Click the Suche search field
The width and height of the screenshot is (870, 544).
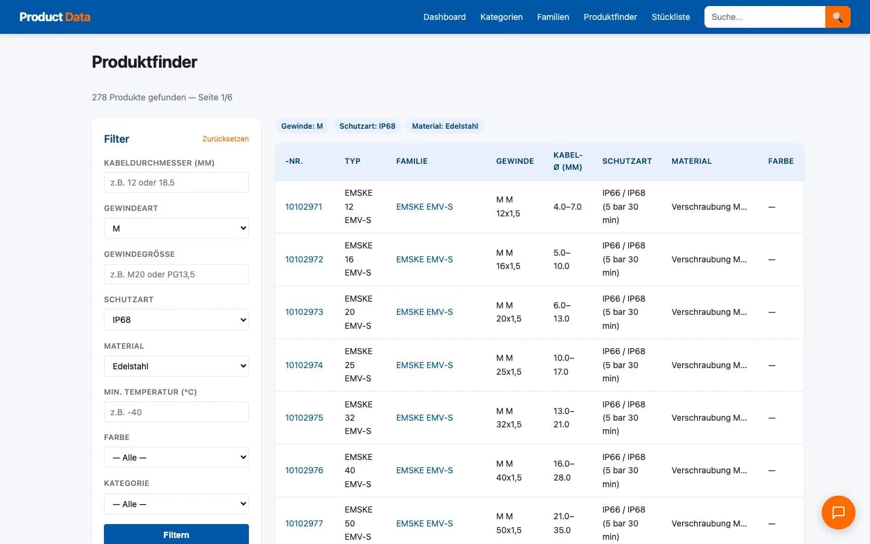click(x=764, y=17)
